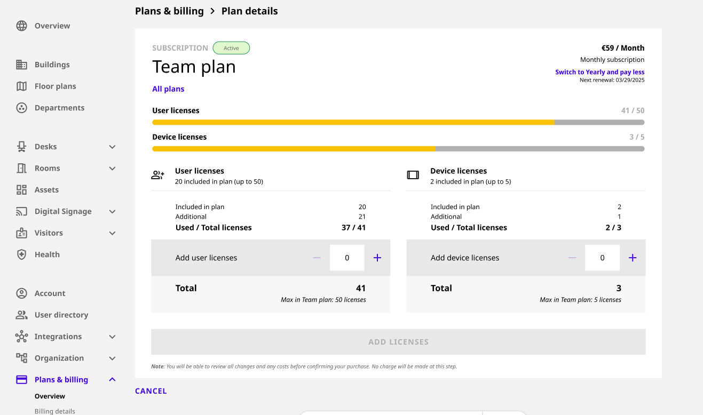
Task: Select Overview under Plans & billing
Action: [x=50, y=396]
